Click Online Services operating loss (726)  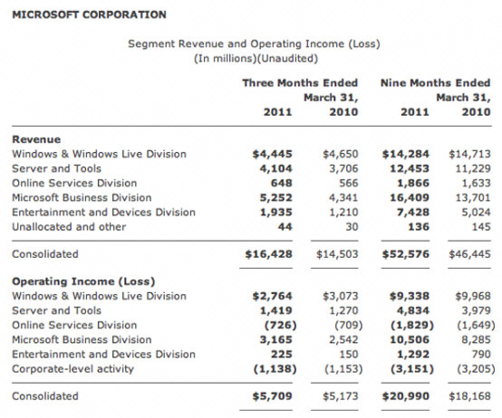click(x=281, y=326)
